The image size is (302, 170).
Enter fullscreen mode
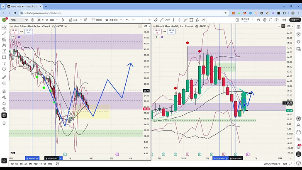point(270,20)
